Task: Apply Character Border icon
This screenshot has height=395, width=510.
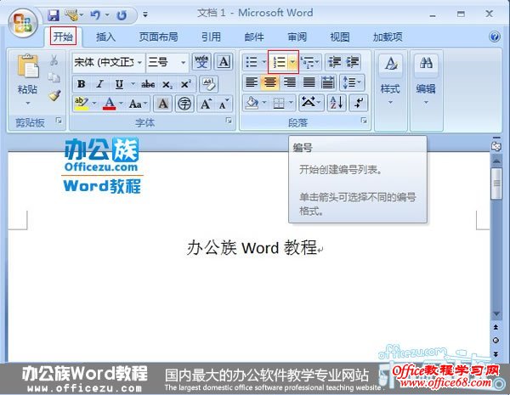Action: point(224,62)
